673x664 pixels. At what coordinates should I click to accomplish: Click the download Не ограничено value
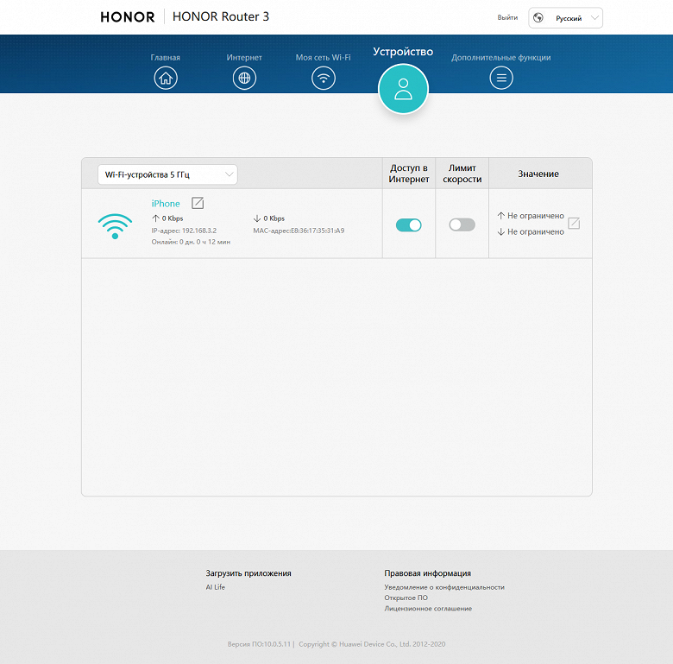535,232
